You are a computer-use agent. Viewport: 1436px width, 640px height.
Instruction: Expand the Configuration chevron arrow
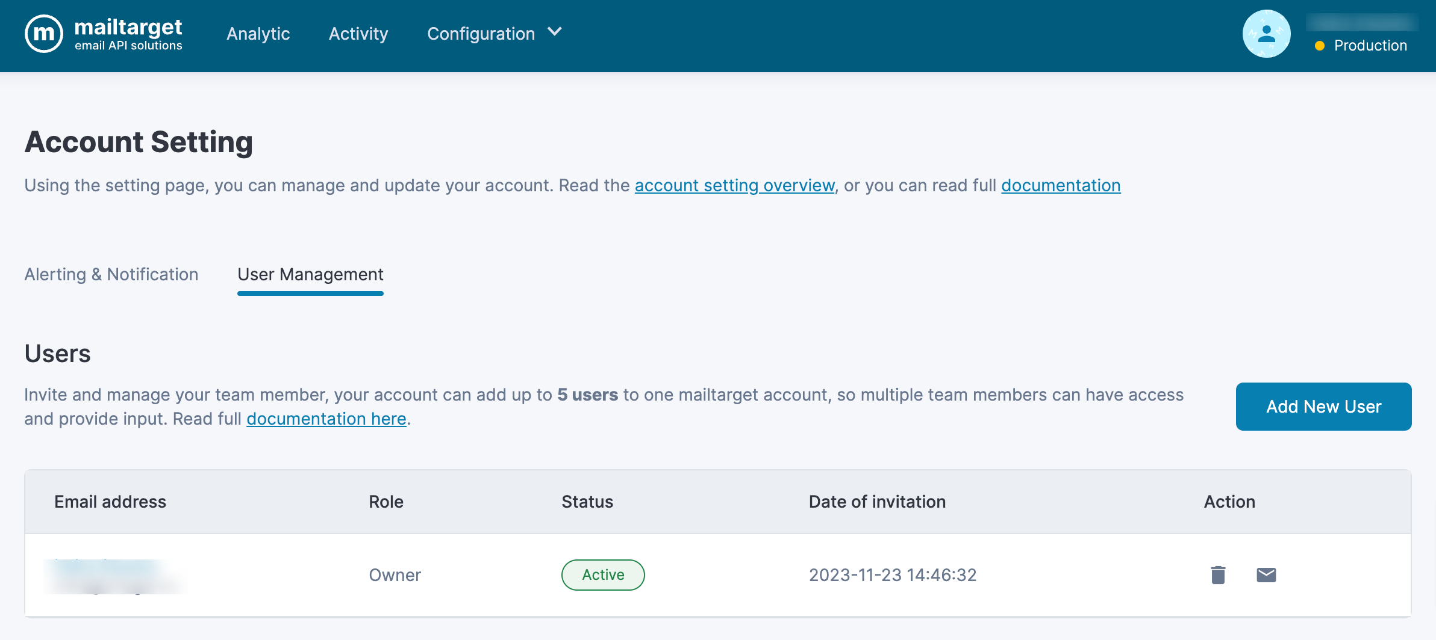(x=555, y=32)
